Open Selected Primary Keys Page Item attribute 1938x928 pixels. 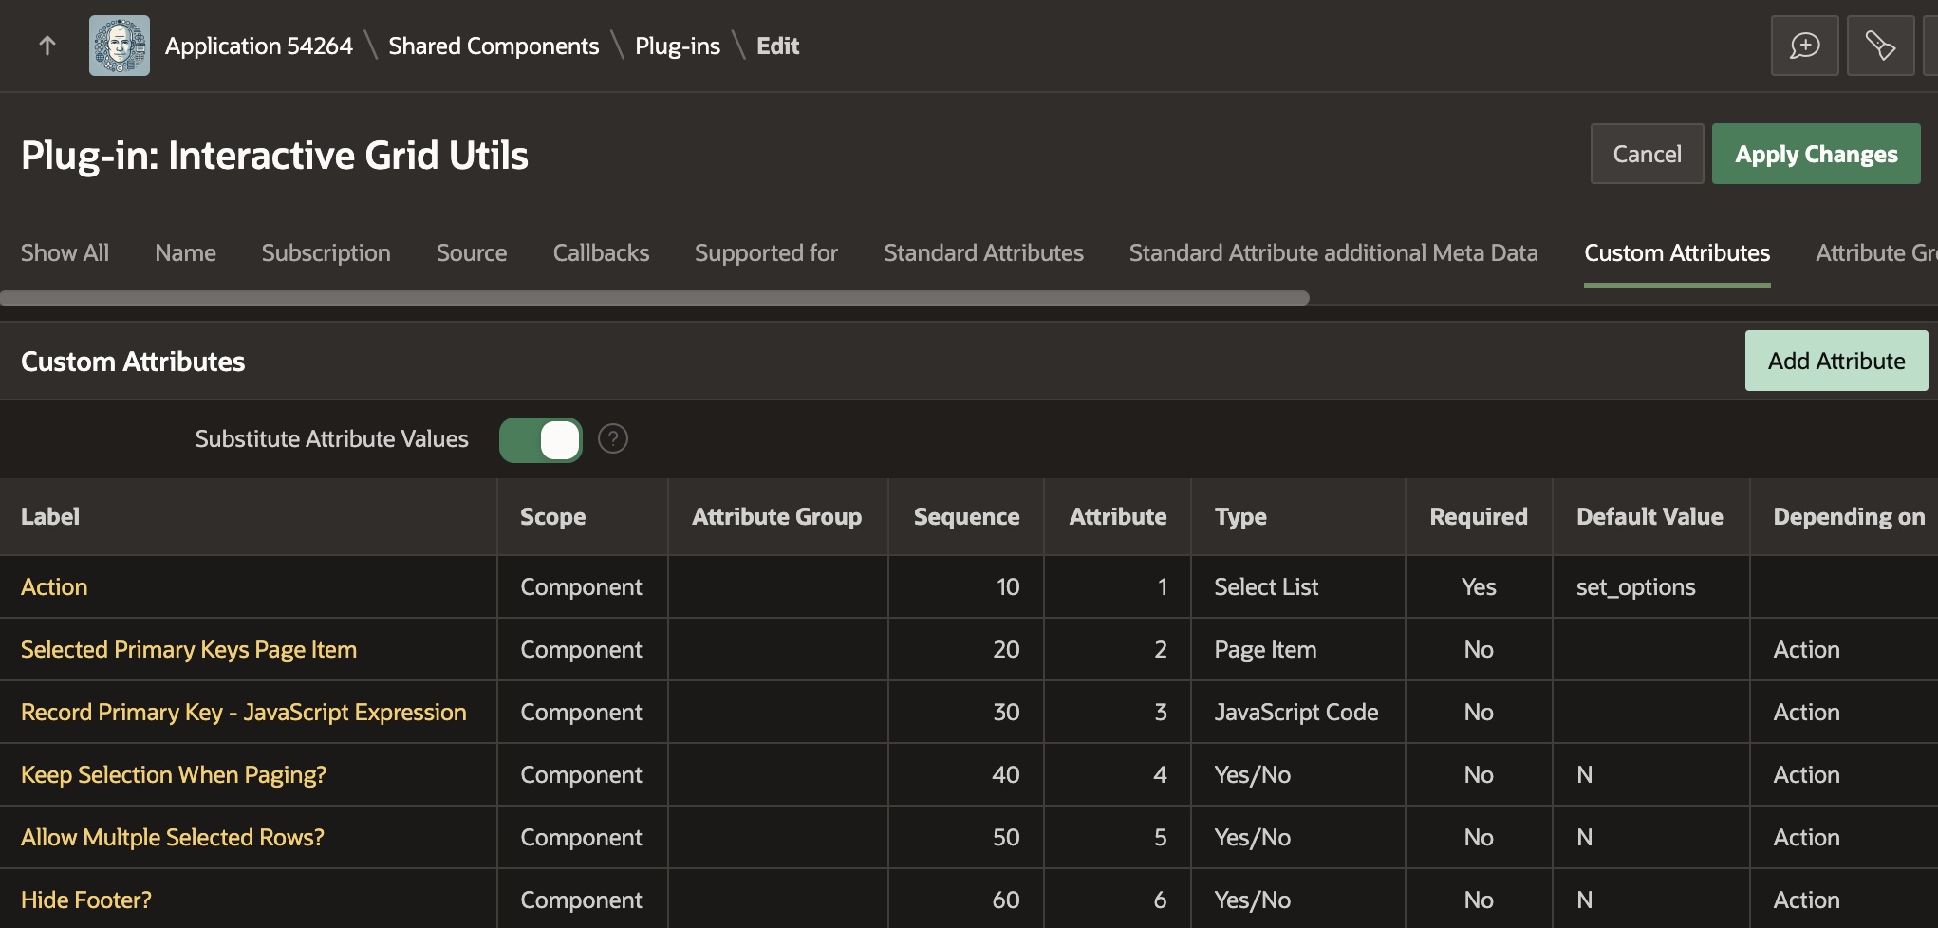(189, 650)
